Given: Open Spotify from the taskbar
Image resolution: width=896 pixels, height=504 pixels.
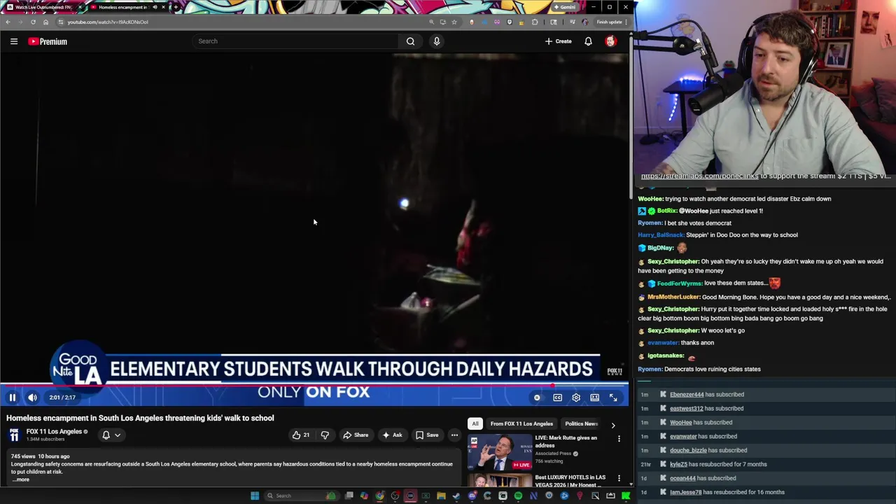Looking at the screenshot, I should (518, 496).
